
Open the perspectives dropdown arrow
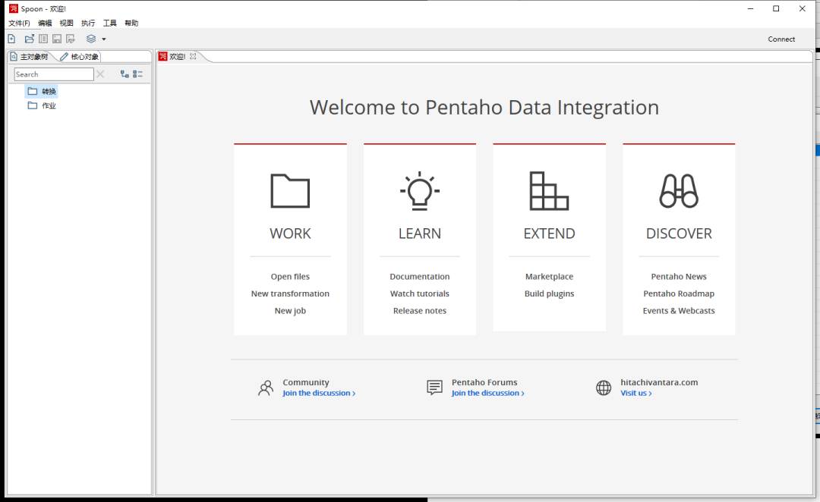103,39
